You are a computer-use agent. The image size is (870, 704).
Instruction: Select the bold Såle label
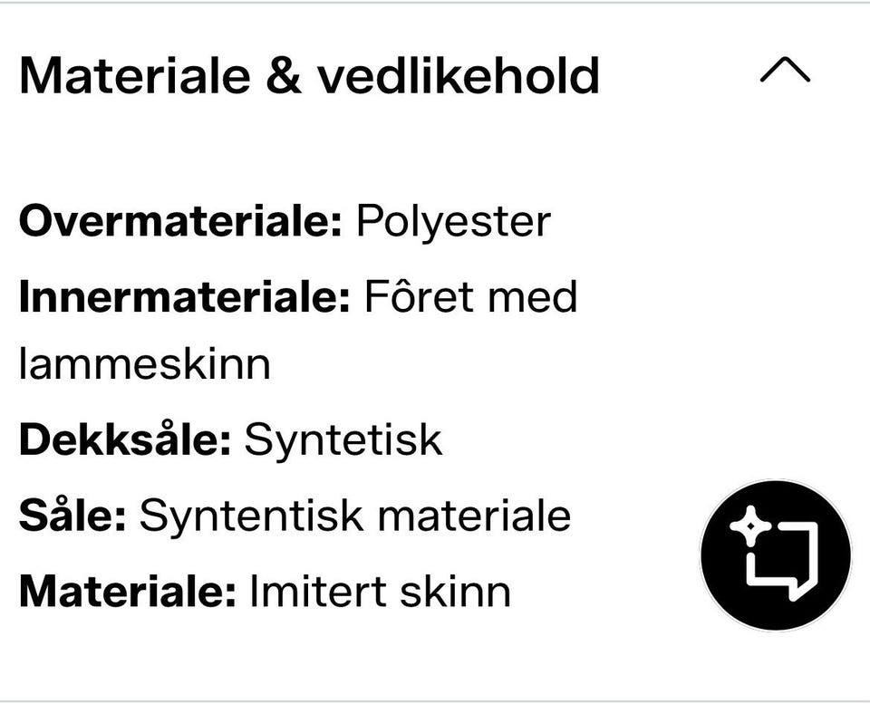[72, 515]
